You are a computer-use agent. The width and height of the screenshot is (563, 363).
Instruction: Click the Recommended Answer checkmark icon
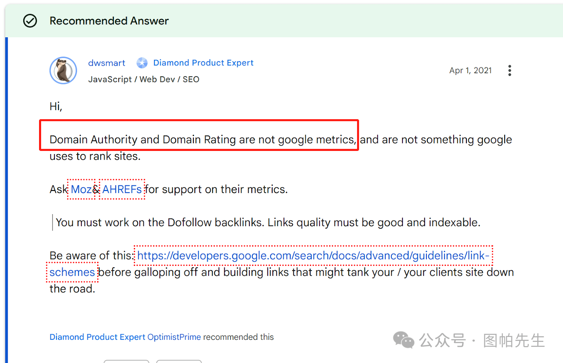point(30,21)
